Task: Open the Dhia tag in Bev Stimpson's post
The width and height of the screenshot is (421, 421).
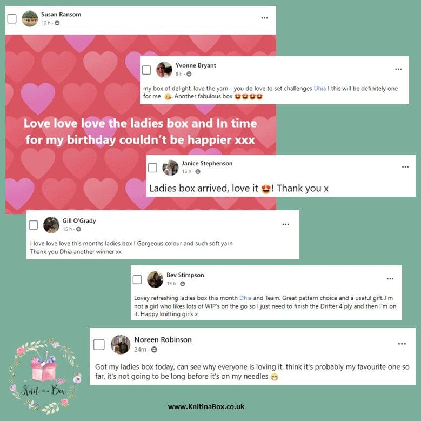Action: pyautogui.click(x=245, y=298)
